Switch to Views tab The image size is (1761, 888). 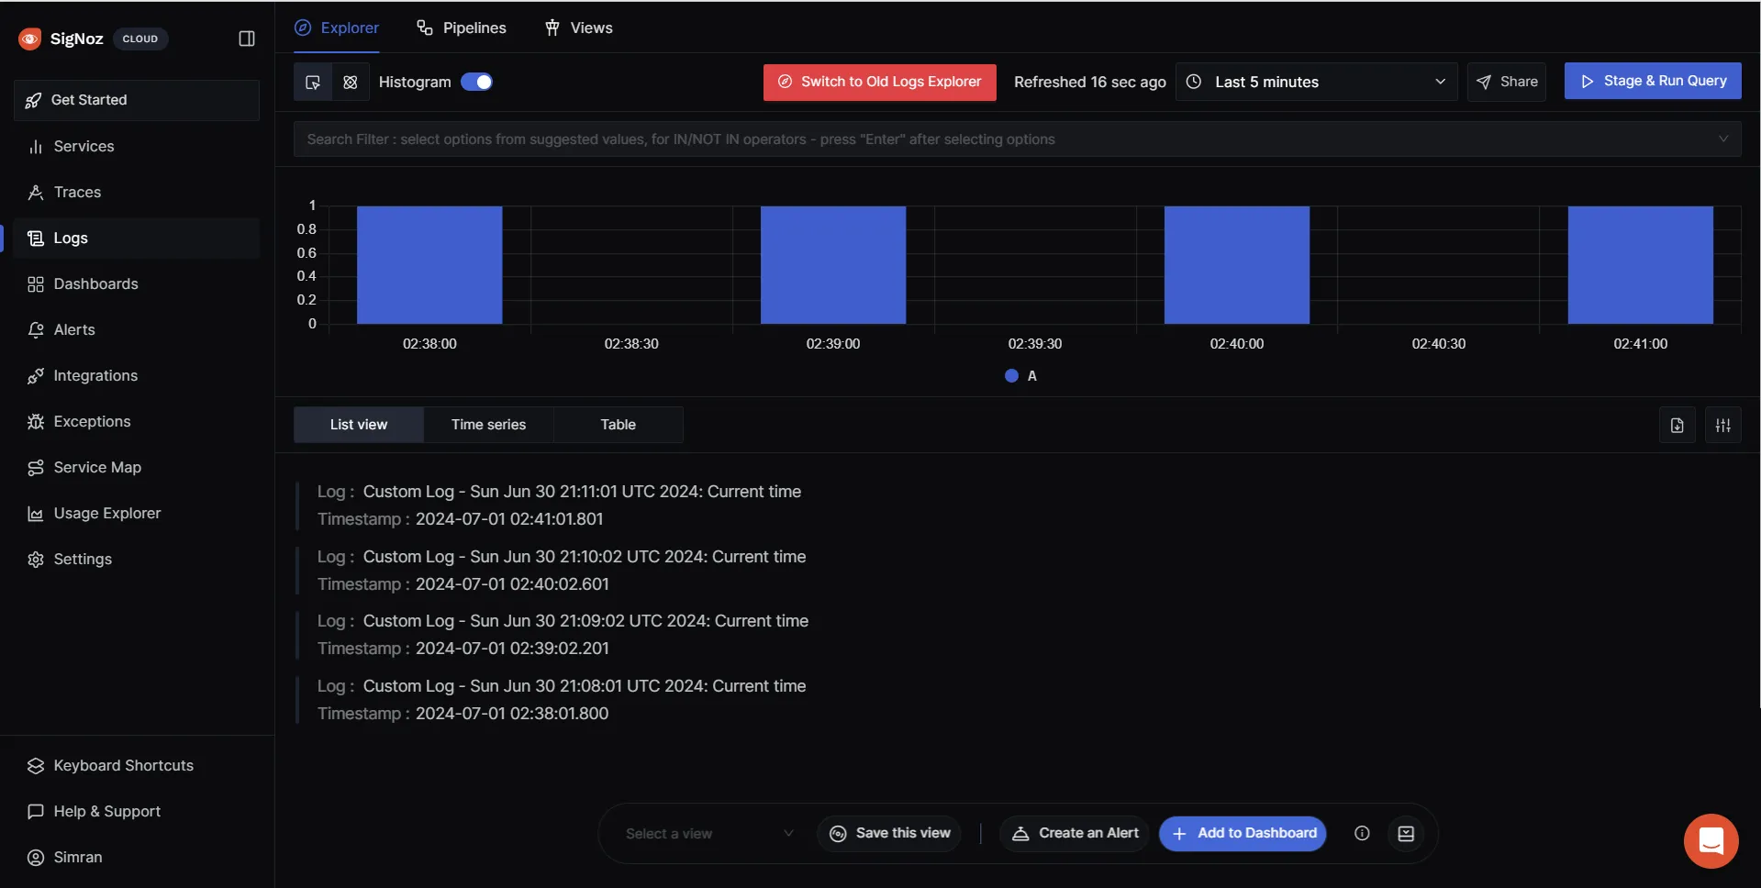578,28
